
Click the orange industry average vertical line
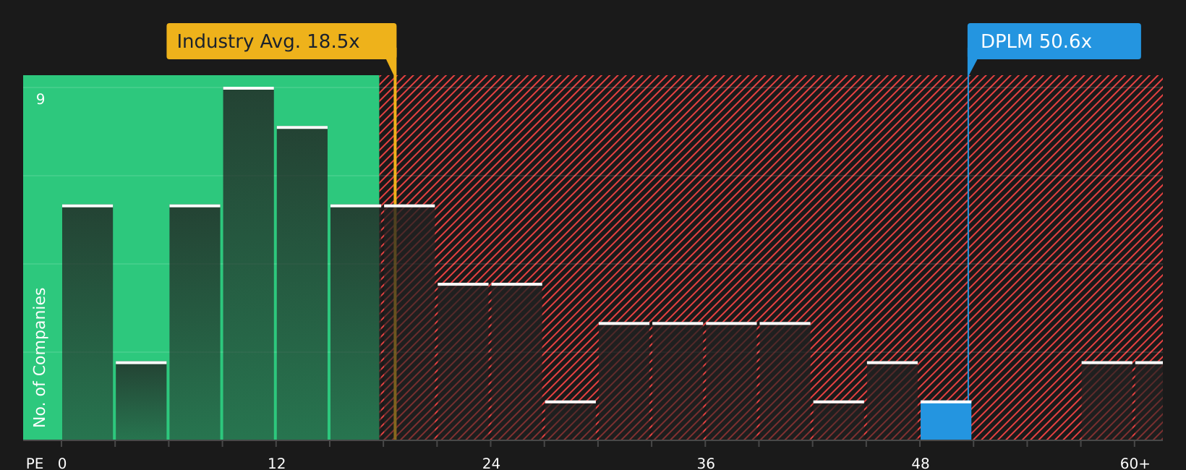point(395,249)
